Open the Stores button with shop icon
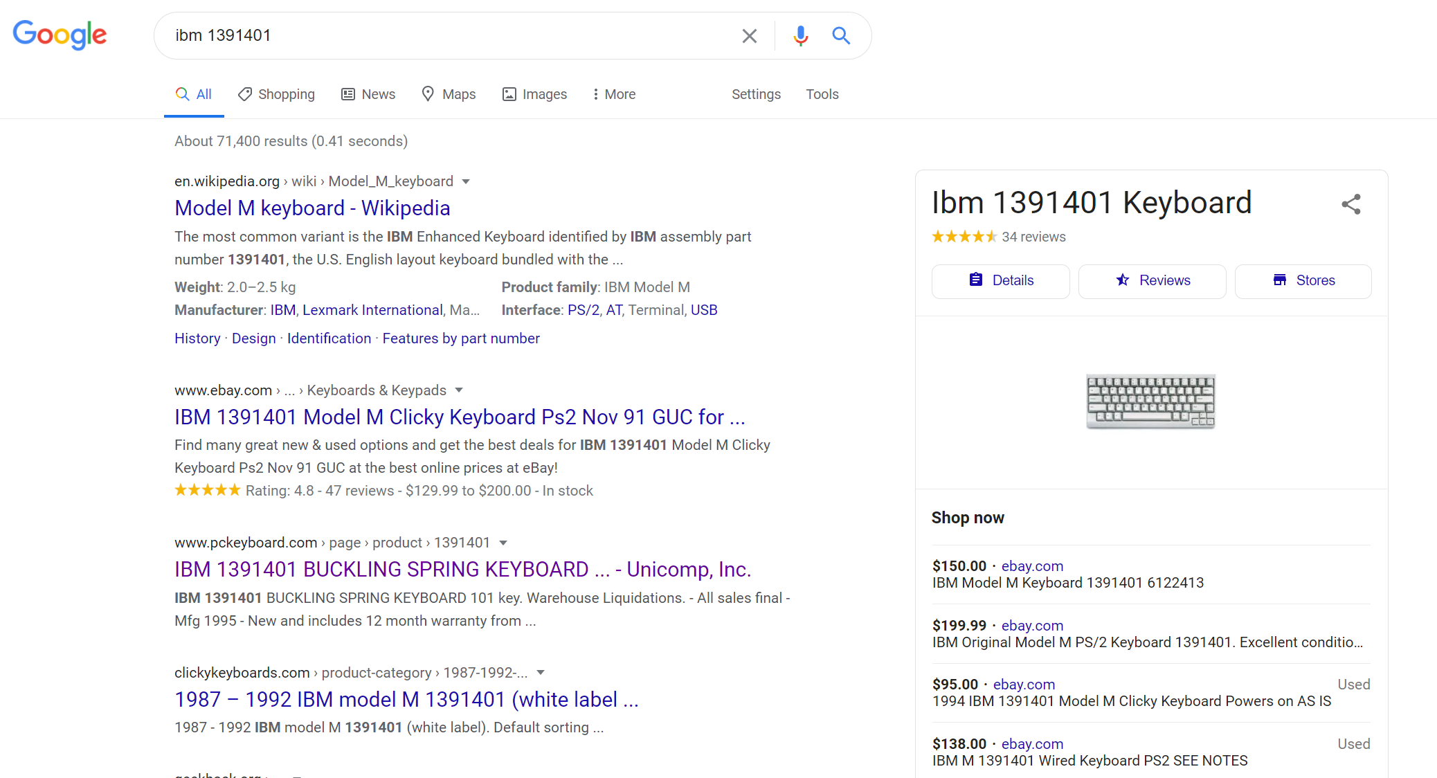This screenshot has height=778, width=1437. coord(1303,281)
